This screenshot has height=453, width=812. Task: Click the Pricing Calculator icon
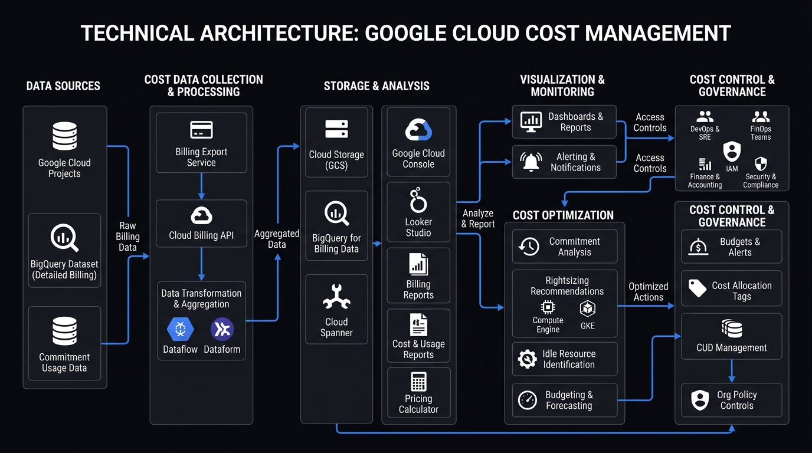(x=418, y=382)
